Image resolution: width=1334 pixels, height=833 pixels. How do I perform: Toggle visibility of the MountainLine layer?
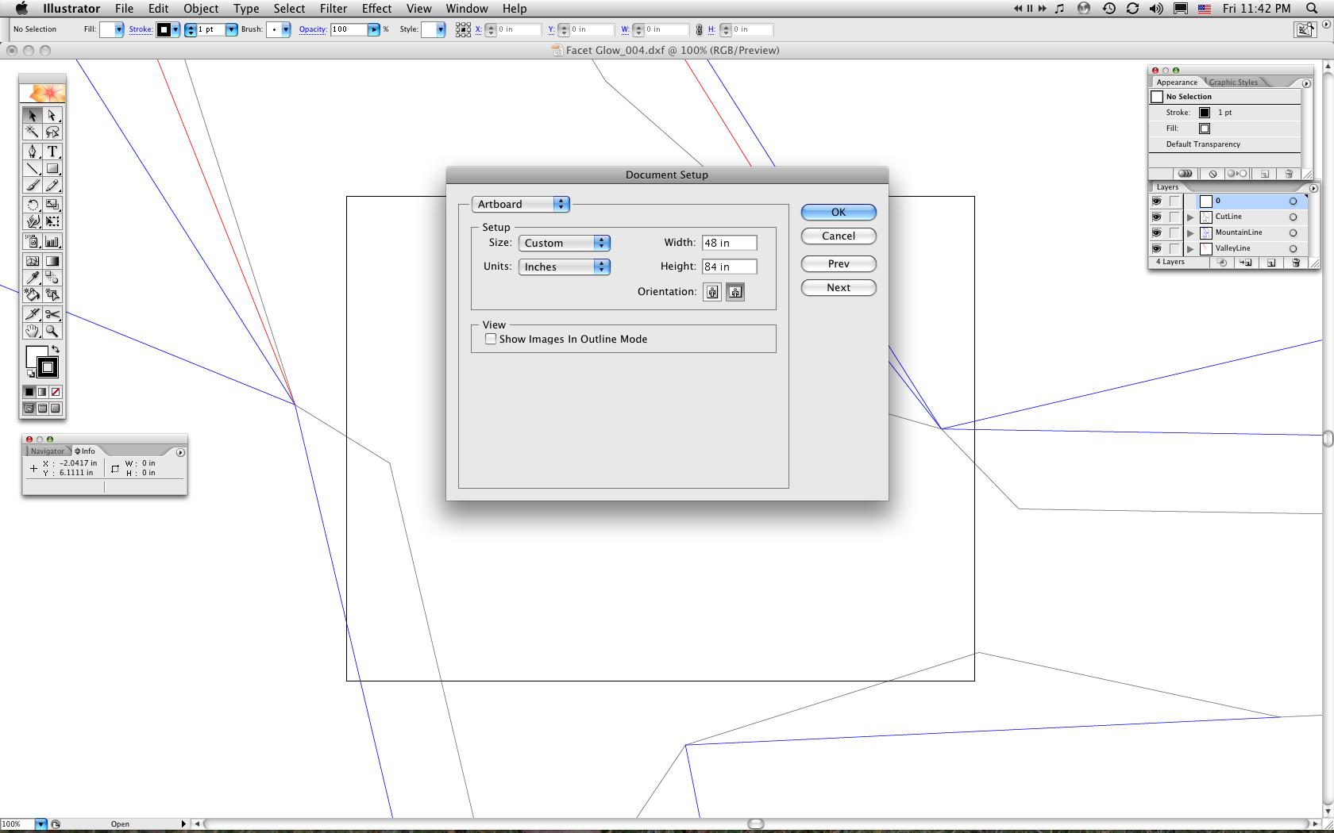1156,232
